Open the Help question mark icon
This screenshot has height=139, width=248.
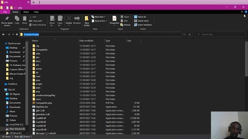click(x=246, y=12)
